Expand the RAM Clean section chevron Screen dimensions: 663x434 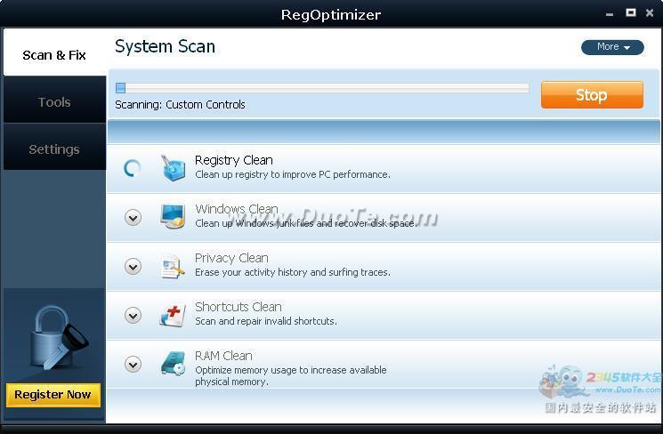[x=133, y=364]
